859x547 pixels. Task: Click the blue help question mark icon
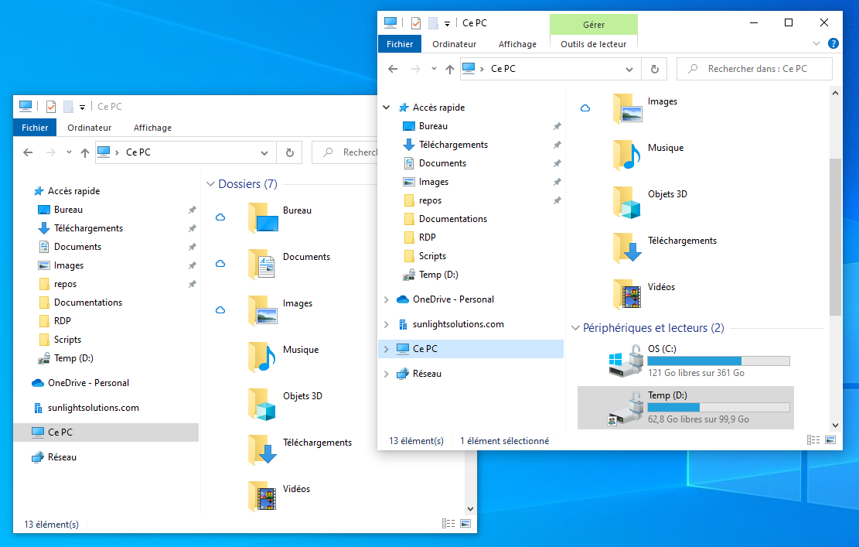pyautogui.click(x=833, y=44)
